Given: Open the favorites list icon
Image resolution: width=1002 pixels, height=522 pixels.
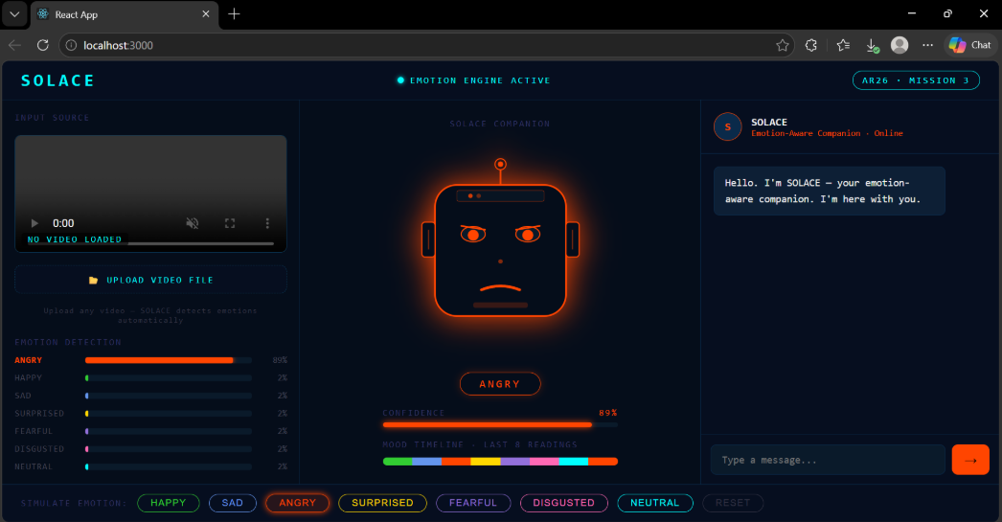Looking at the screenshot, I should [x=844, y=45].
